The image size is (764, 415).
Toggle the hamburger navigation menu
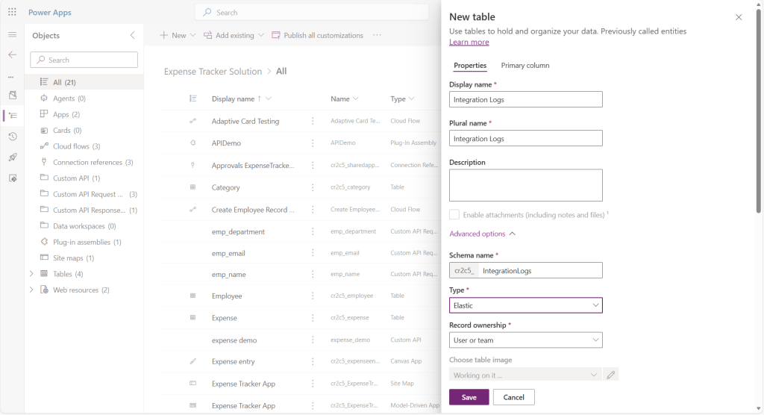click(12, 34)
